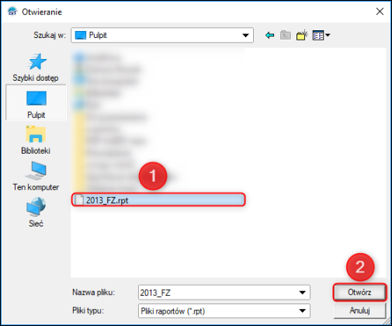This screenshot has width=392, height=326.
Task: Click inside the Nazwa pliku text field
Action: click(x=217, y=293)
